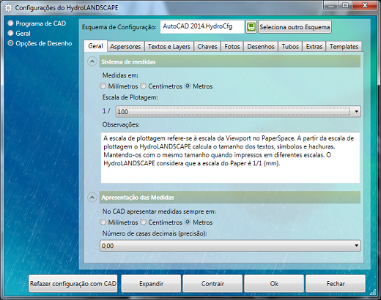381x300 pixels.
Task: Minimize the HydroLANDSCAPE window
Action: coord(331,6)
